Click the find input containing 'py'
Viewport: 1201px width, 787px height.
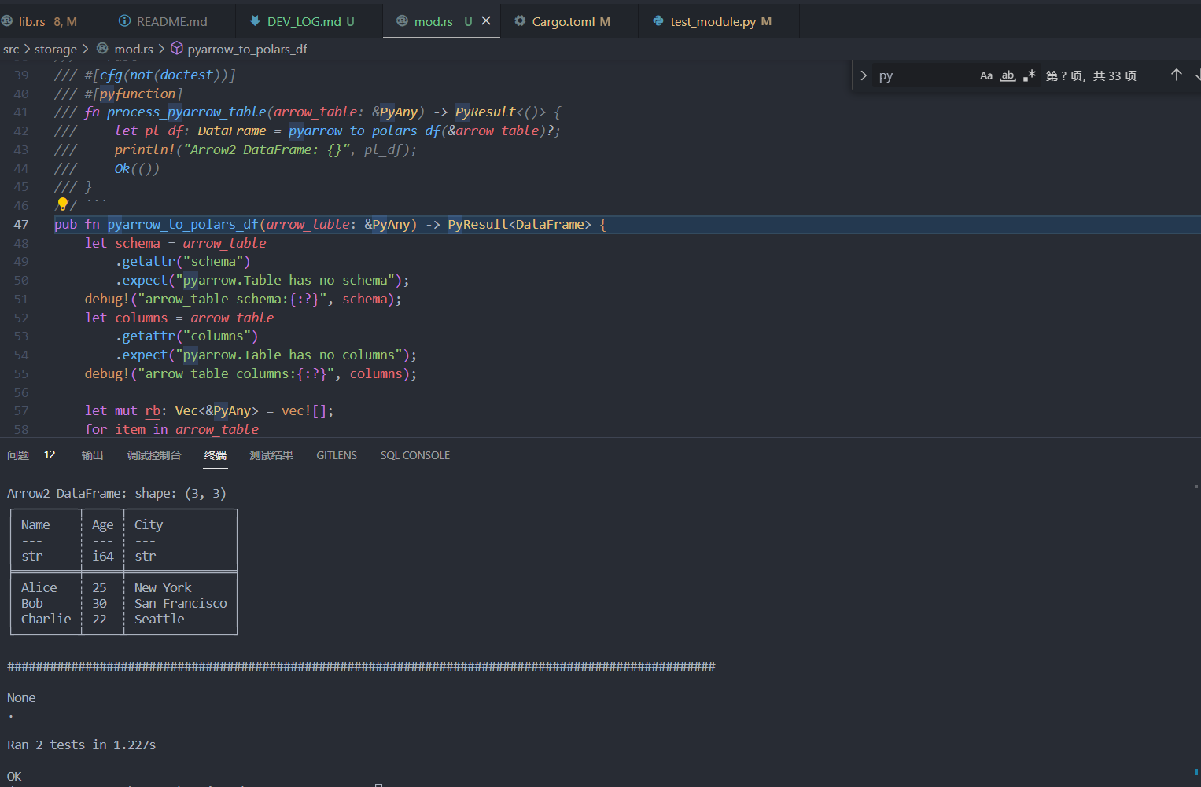click(x=924, y=75)
